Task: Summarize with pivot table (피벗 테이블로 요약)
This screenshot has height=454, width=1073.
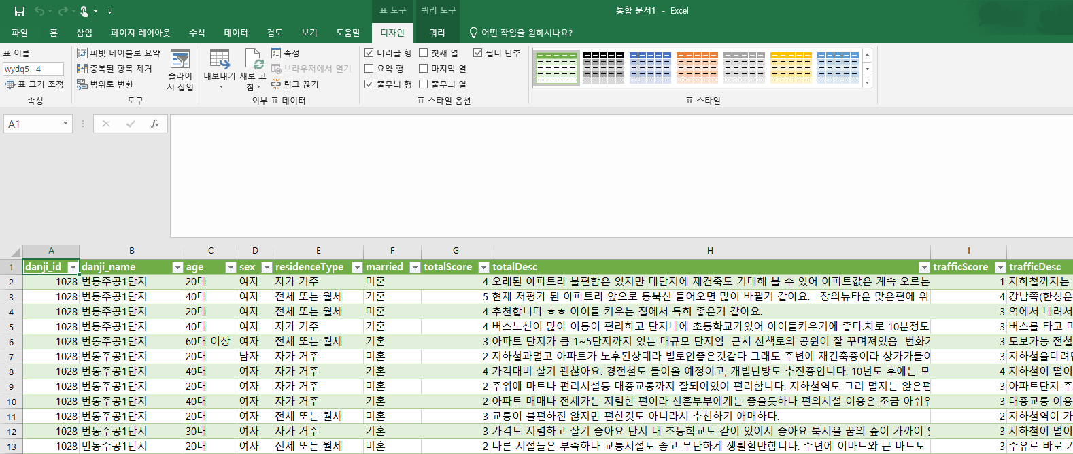Action: (x=118, y=53)
